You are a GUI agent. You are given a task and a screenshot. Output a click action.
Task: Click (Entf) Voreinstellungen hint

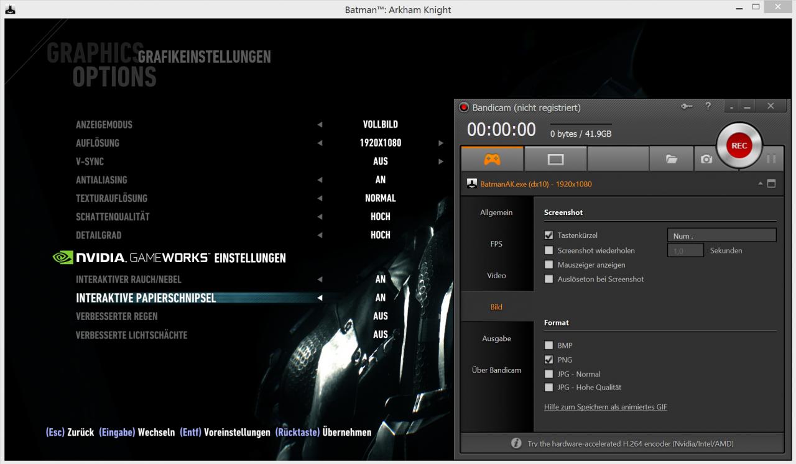point(225,432)
